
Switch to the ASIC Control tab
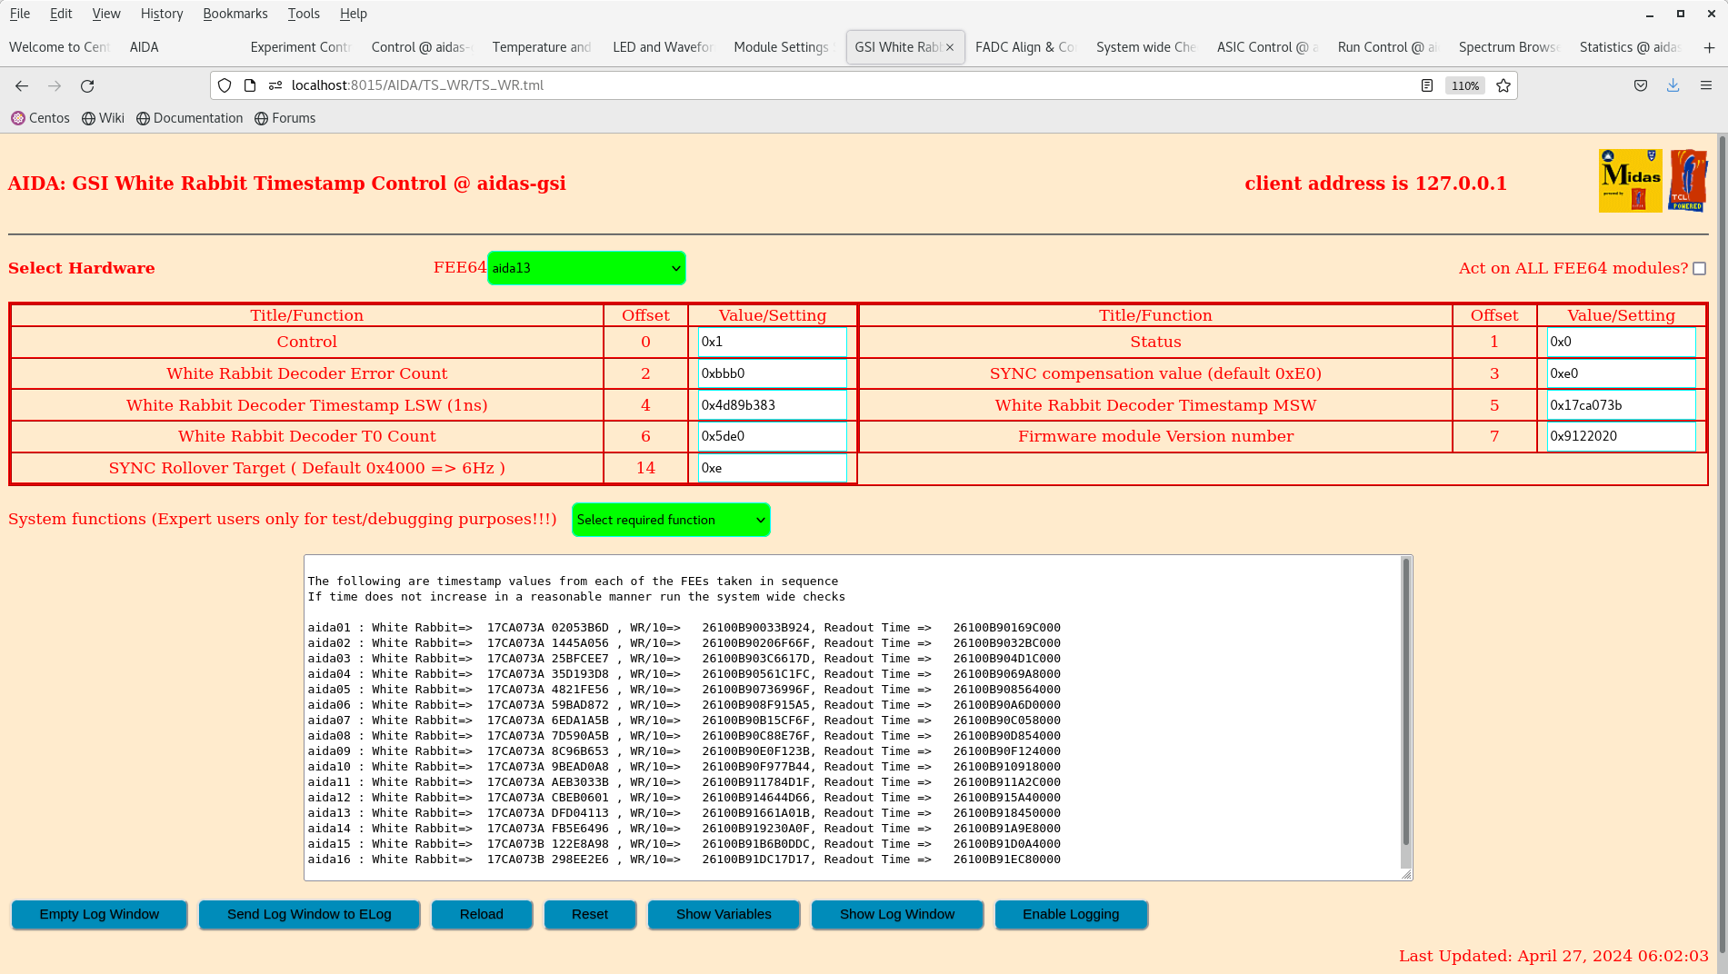point(1266,47)
